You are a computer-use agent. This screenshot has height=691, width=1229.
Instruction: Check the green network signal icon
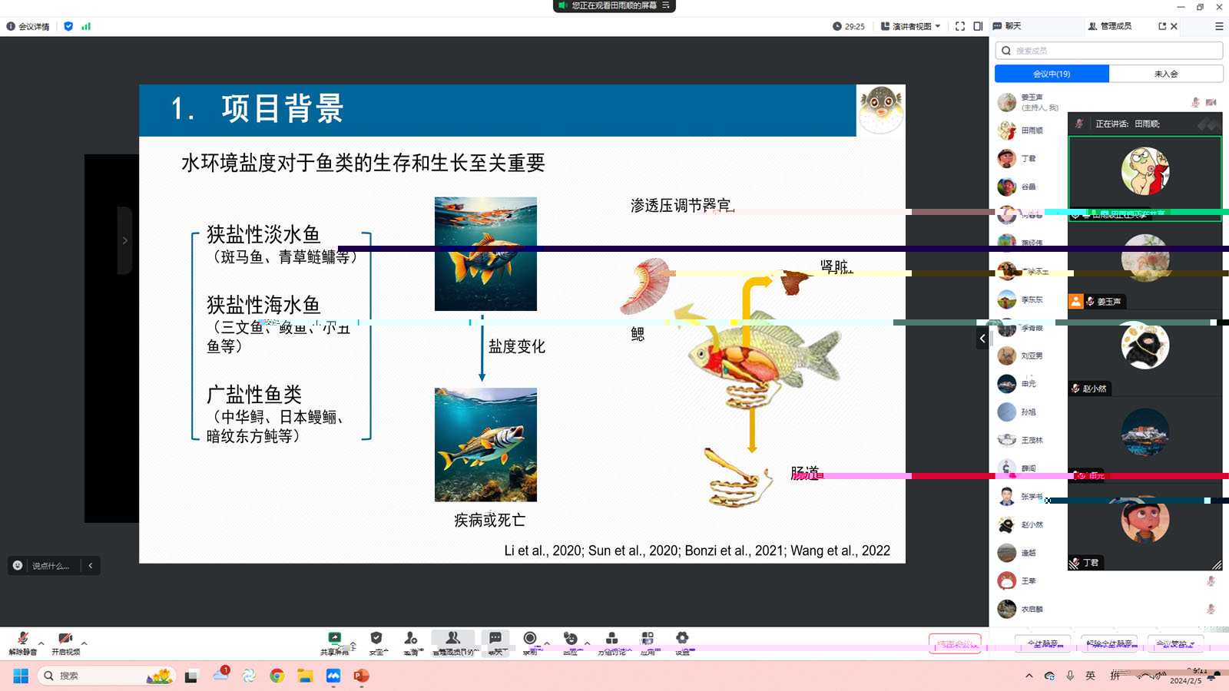click(86, 26)
